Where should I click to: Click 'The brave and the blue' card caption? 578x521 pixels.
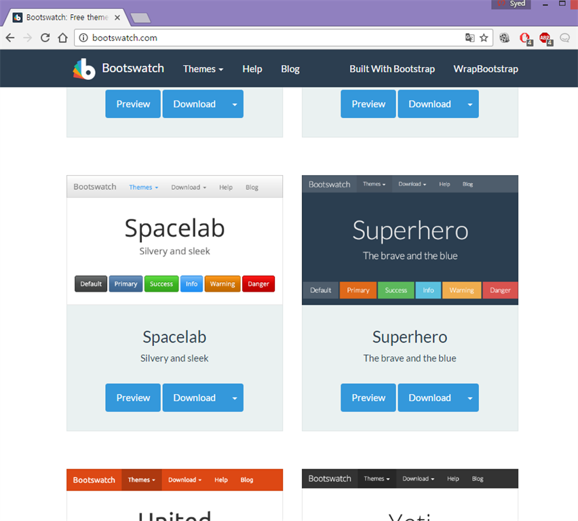[x=410, y=358]
